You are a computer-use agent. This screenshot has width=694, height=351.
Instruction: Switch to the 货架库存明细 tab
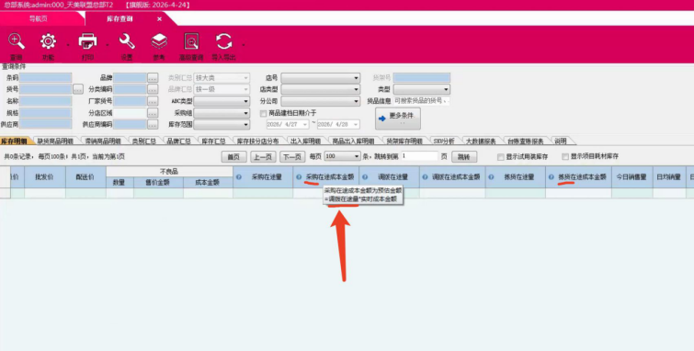coord(404,142)
